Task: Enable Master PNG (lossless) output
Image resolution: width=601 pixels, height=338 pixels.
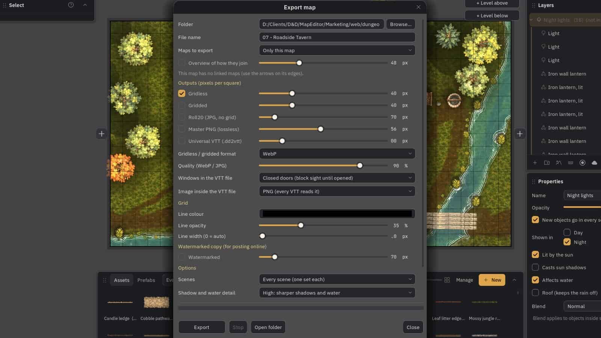Action: pos(182,129)
